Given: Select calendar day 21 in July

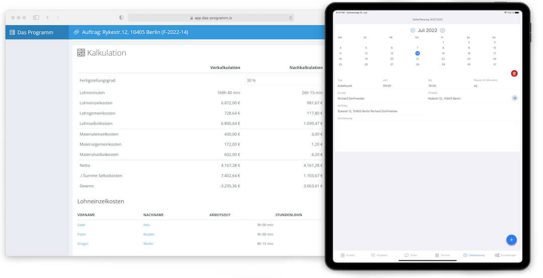Looking at the screenshot, I should pyautogui.click(x=417, y=59).
